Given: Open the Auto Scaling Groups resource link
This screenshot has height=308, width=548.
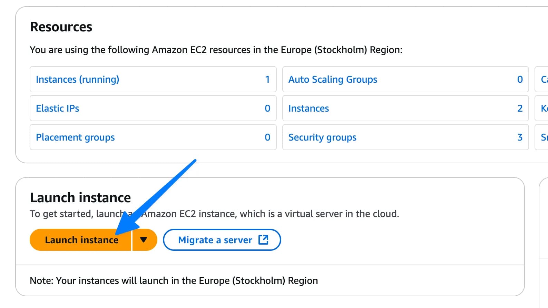Looking at the screenshot, I should coord(333,79).
